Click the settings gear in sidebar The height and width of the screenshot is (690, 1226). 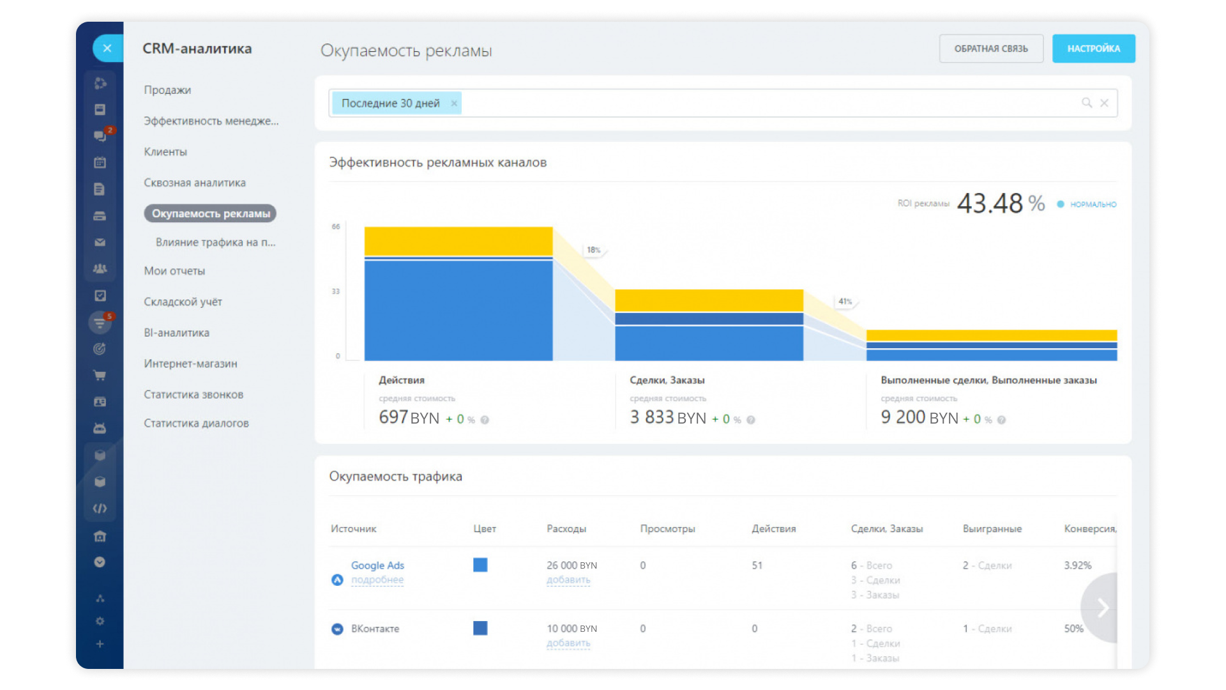point(100,621)
